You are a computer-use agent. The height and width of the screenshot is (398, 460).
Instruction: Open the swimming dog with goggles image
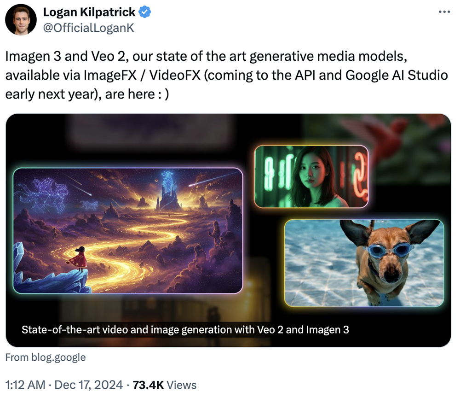[364, 263]
